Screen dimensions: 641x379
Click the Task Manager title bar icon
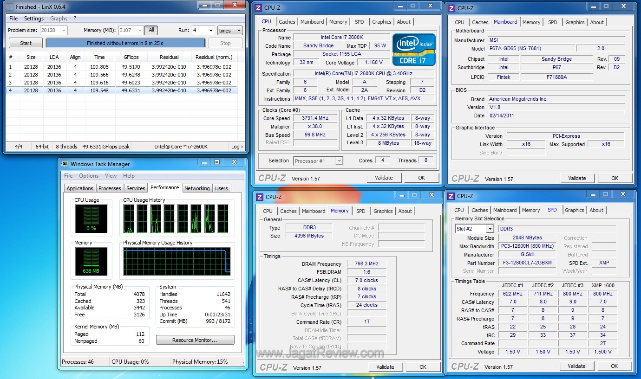pyautogui.click(x=65, y=164)
